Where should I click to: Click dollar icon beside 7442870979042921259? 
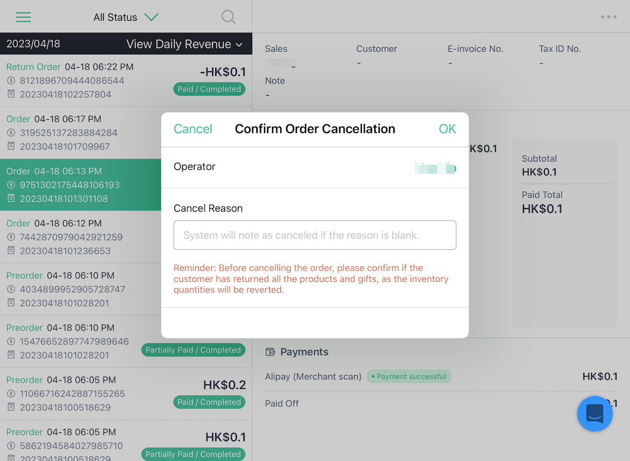[x=11, y=237]
